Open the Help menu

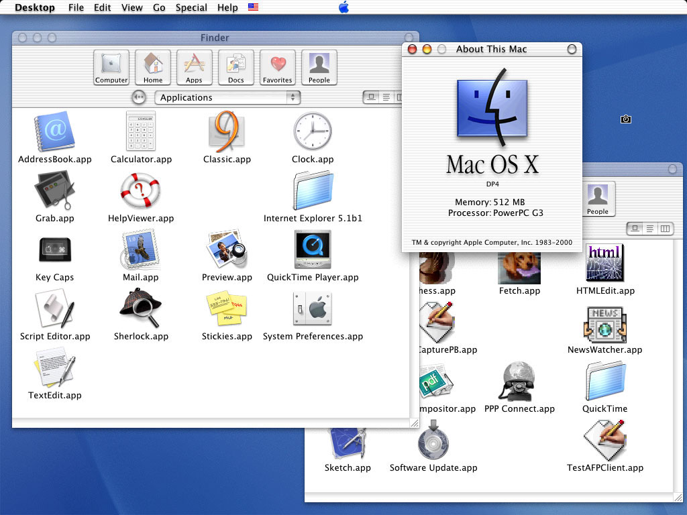(227, 7)
